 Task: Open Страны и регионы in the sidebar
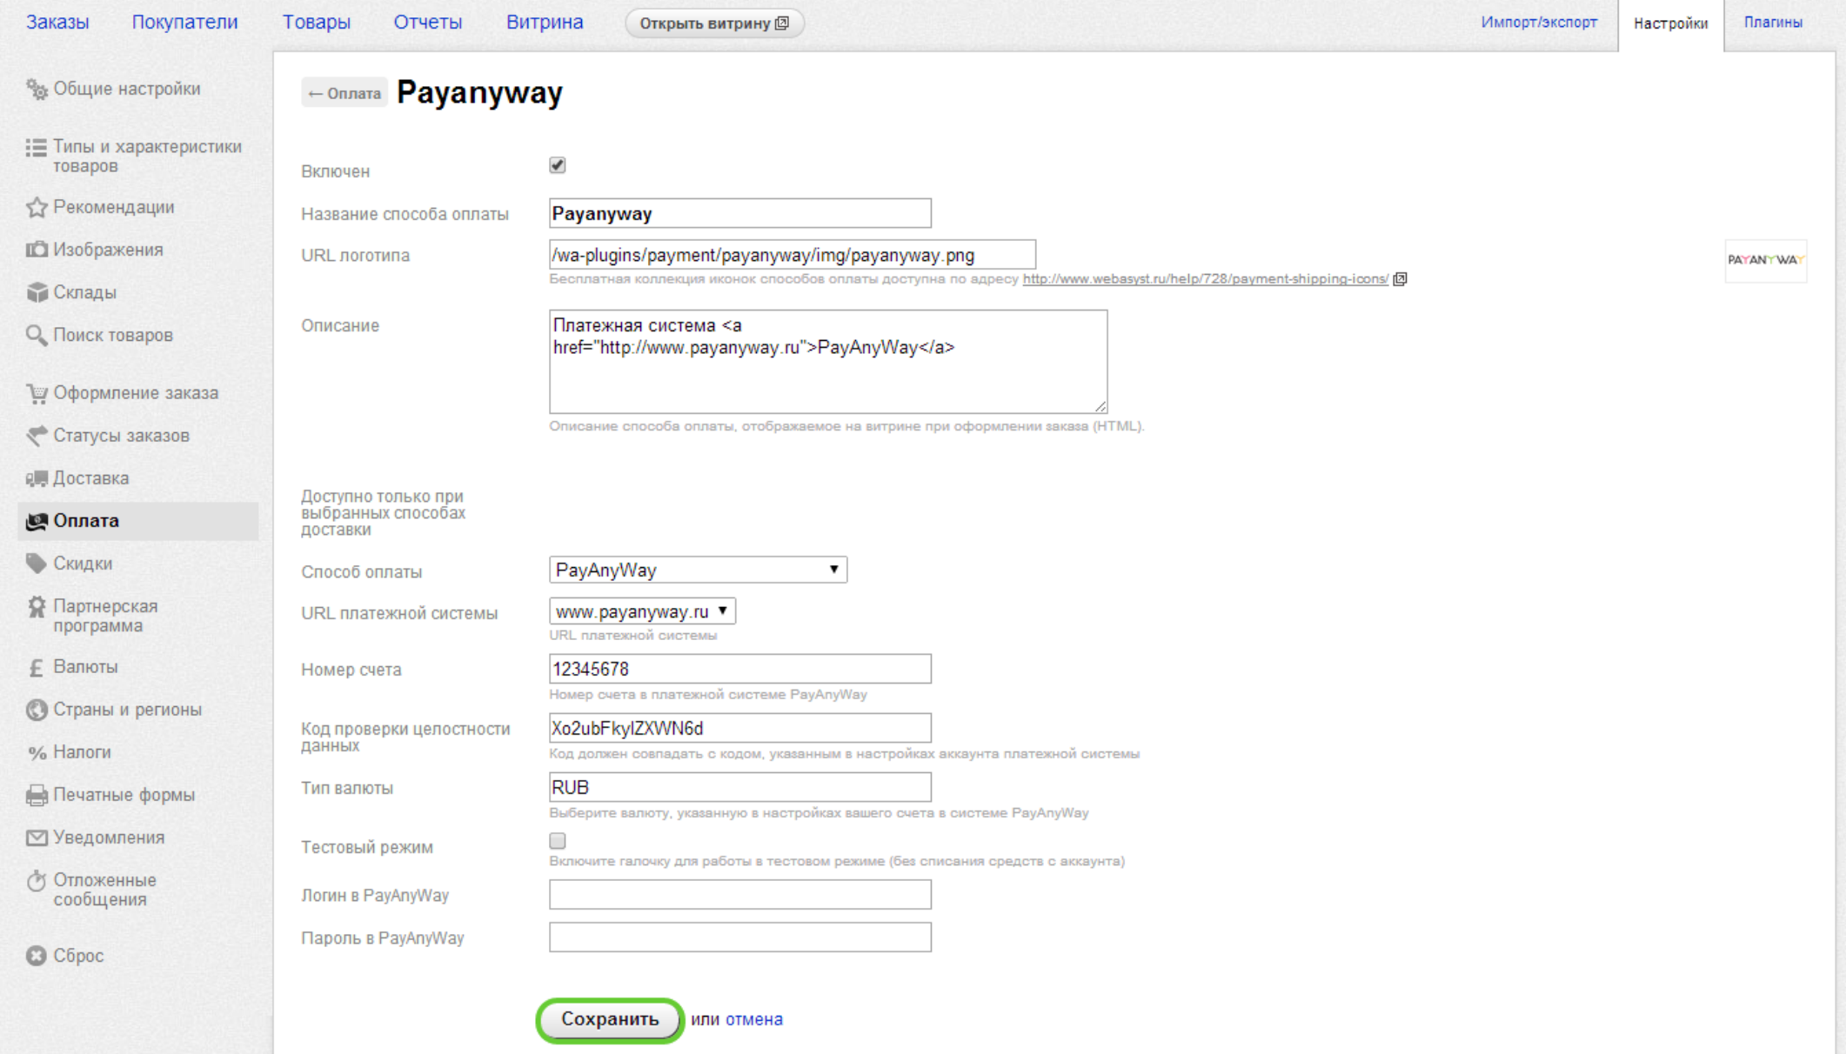(x=127, y=710)
